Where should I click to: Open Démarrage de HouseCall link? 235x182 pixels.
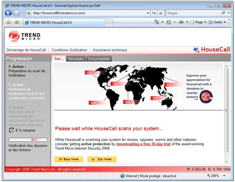click(x=26, y=50)
